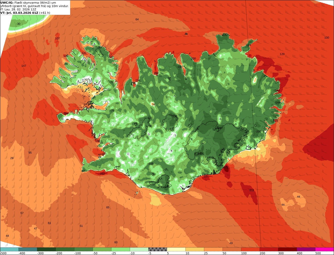Click the map value '57' in the southwest ocean

point(22,213)
